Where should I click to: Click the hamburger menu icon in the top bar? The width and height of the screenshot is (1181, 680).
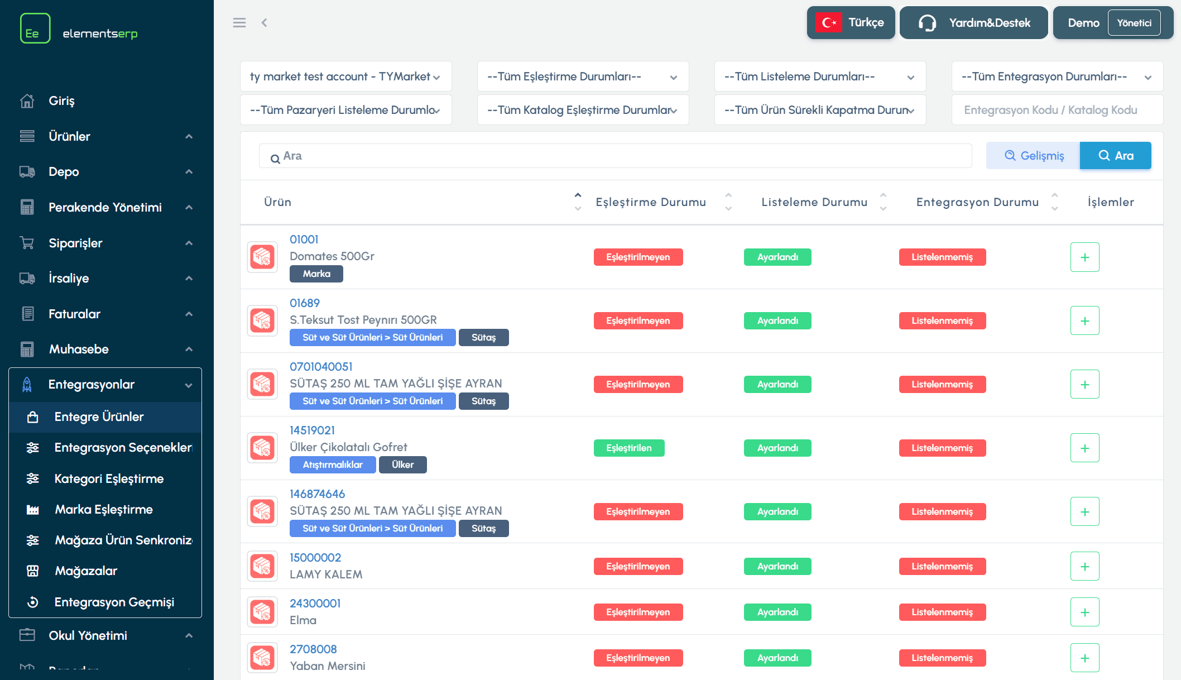pos(239,23)
